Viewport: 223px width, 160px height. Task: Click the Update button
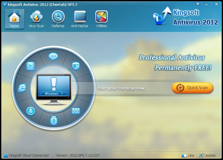(x=207, y=155)
